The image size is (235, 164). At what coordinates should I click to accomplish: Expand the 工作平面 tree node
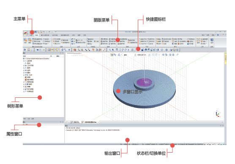click(24, 65)
